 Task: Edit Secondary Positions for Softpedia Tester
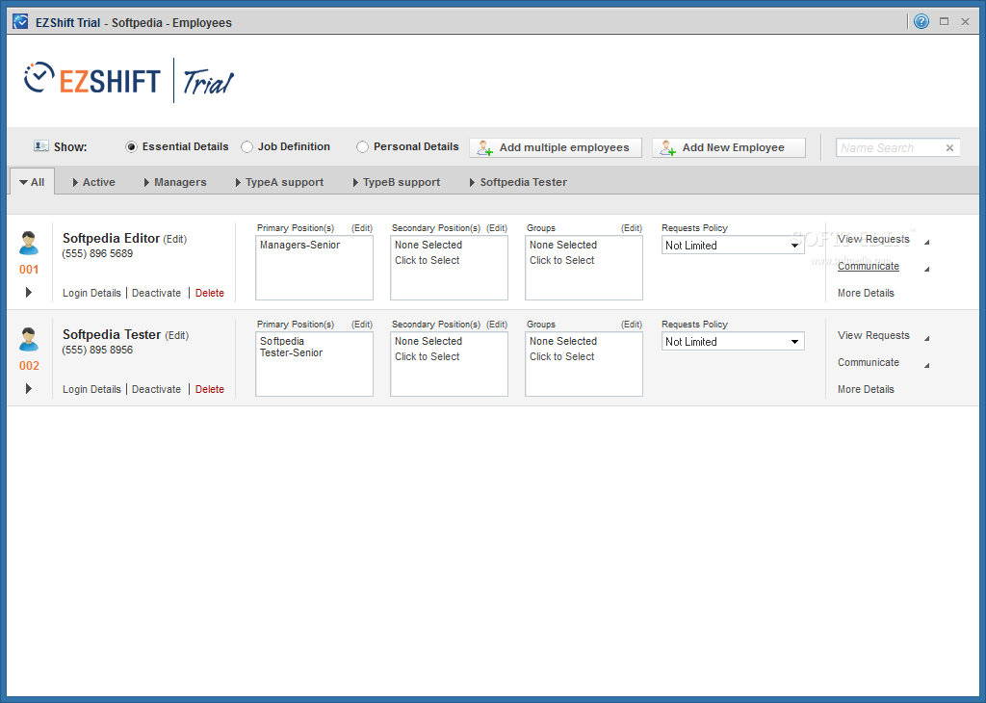pyautogui.click(x=497, y=324)
